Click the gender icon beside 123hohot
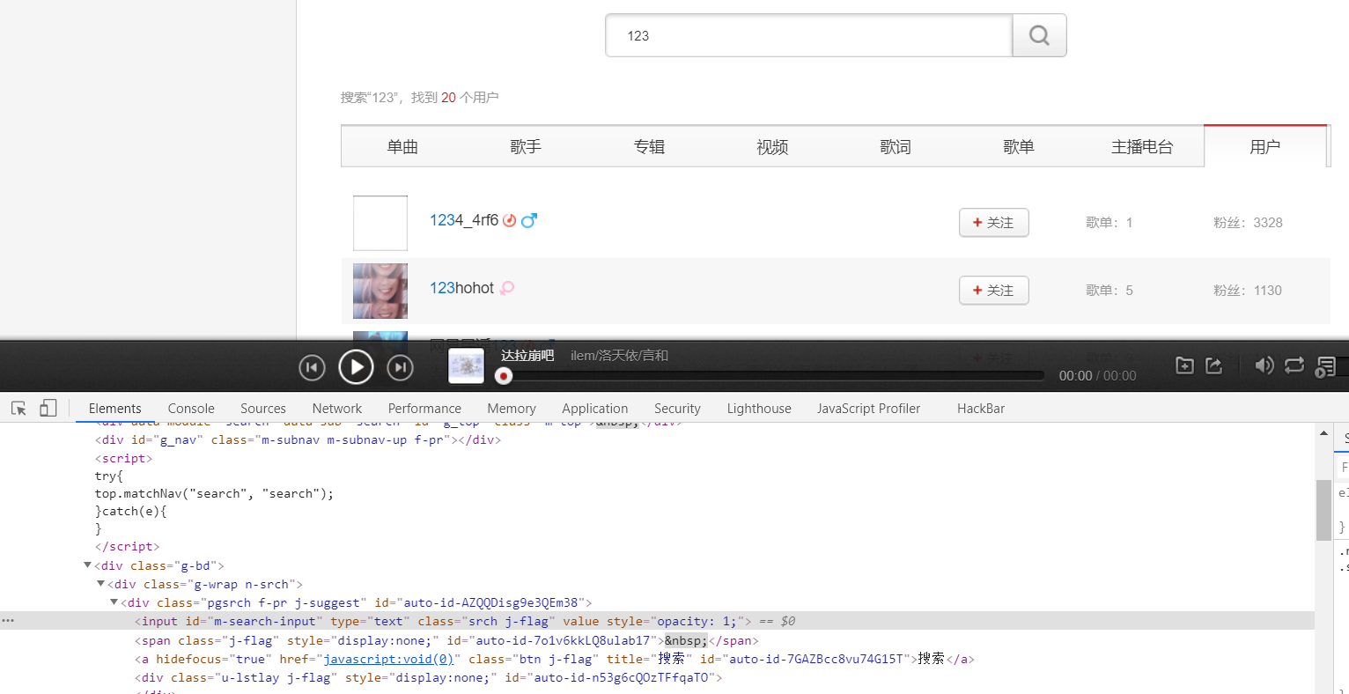The width and height of the screenshot is (1349, 694). pos(507,288)
